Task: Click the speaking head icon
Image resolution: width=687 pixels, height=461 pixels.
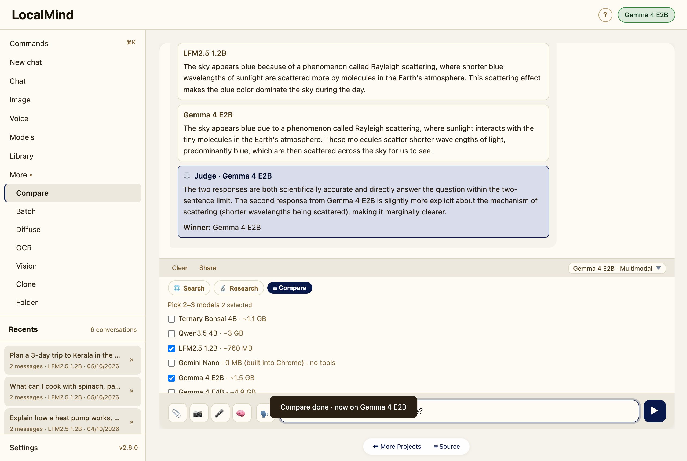Action: click(264, 413)
